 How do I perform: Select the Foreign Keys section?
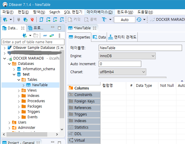click(84, 101)
